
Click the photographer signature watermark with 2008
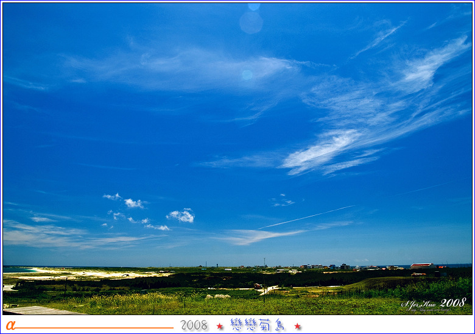coord(434,304)
